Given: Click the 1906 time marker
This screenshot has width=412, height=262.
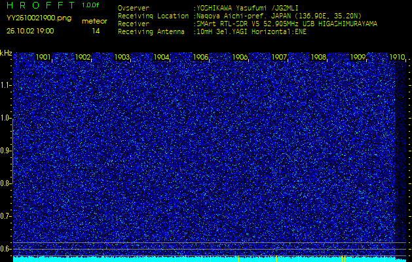Looking at the screenshot, I should [240, 57].
